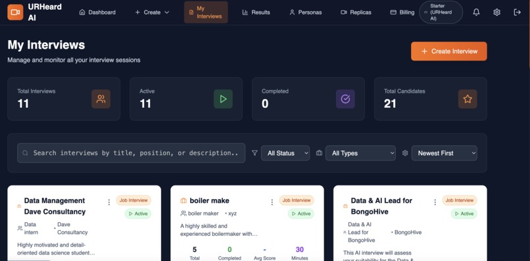Click the Total Interviews people icon
The height and width of the screenshot is (261, 530).
coord(101,99)
